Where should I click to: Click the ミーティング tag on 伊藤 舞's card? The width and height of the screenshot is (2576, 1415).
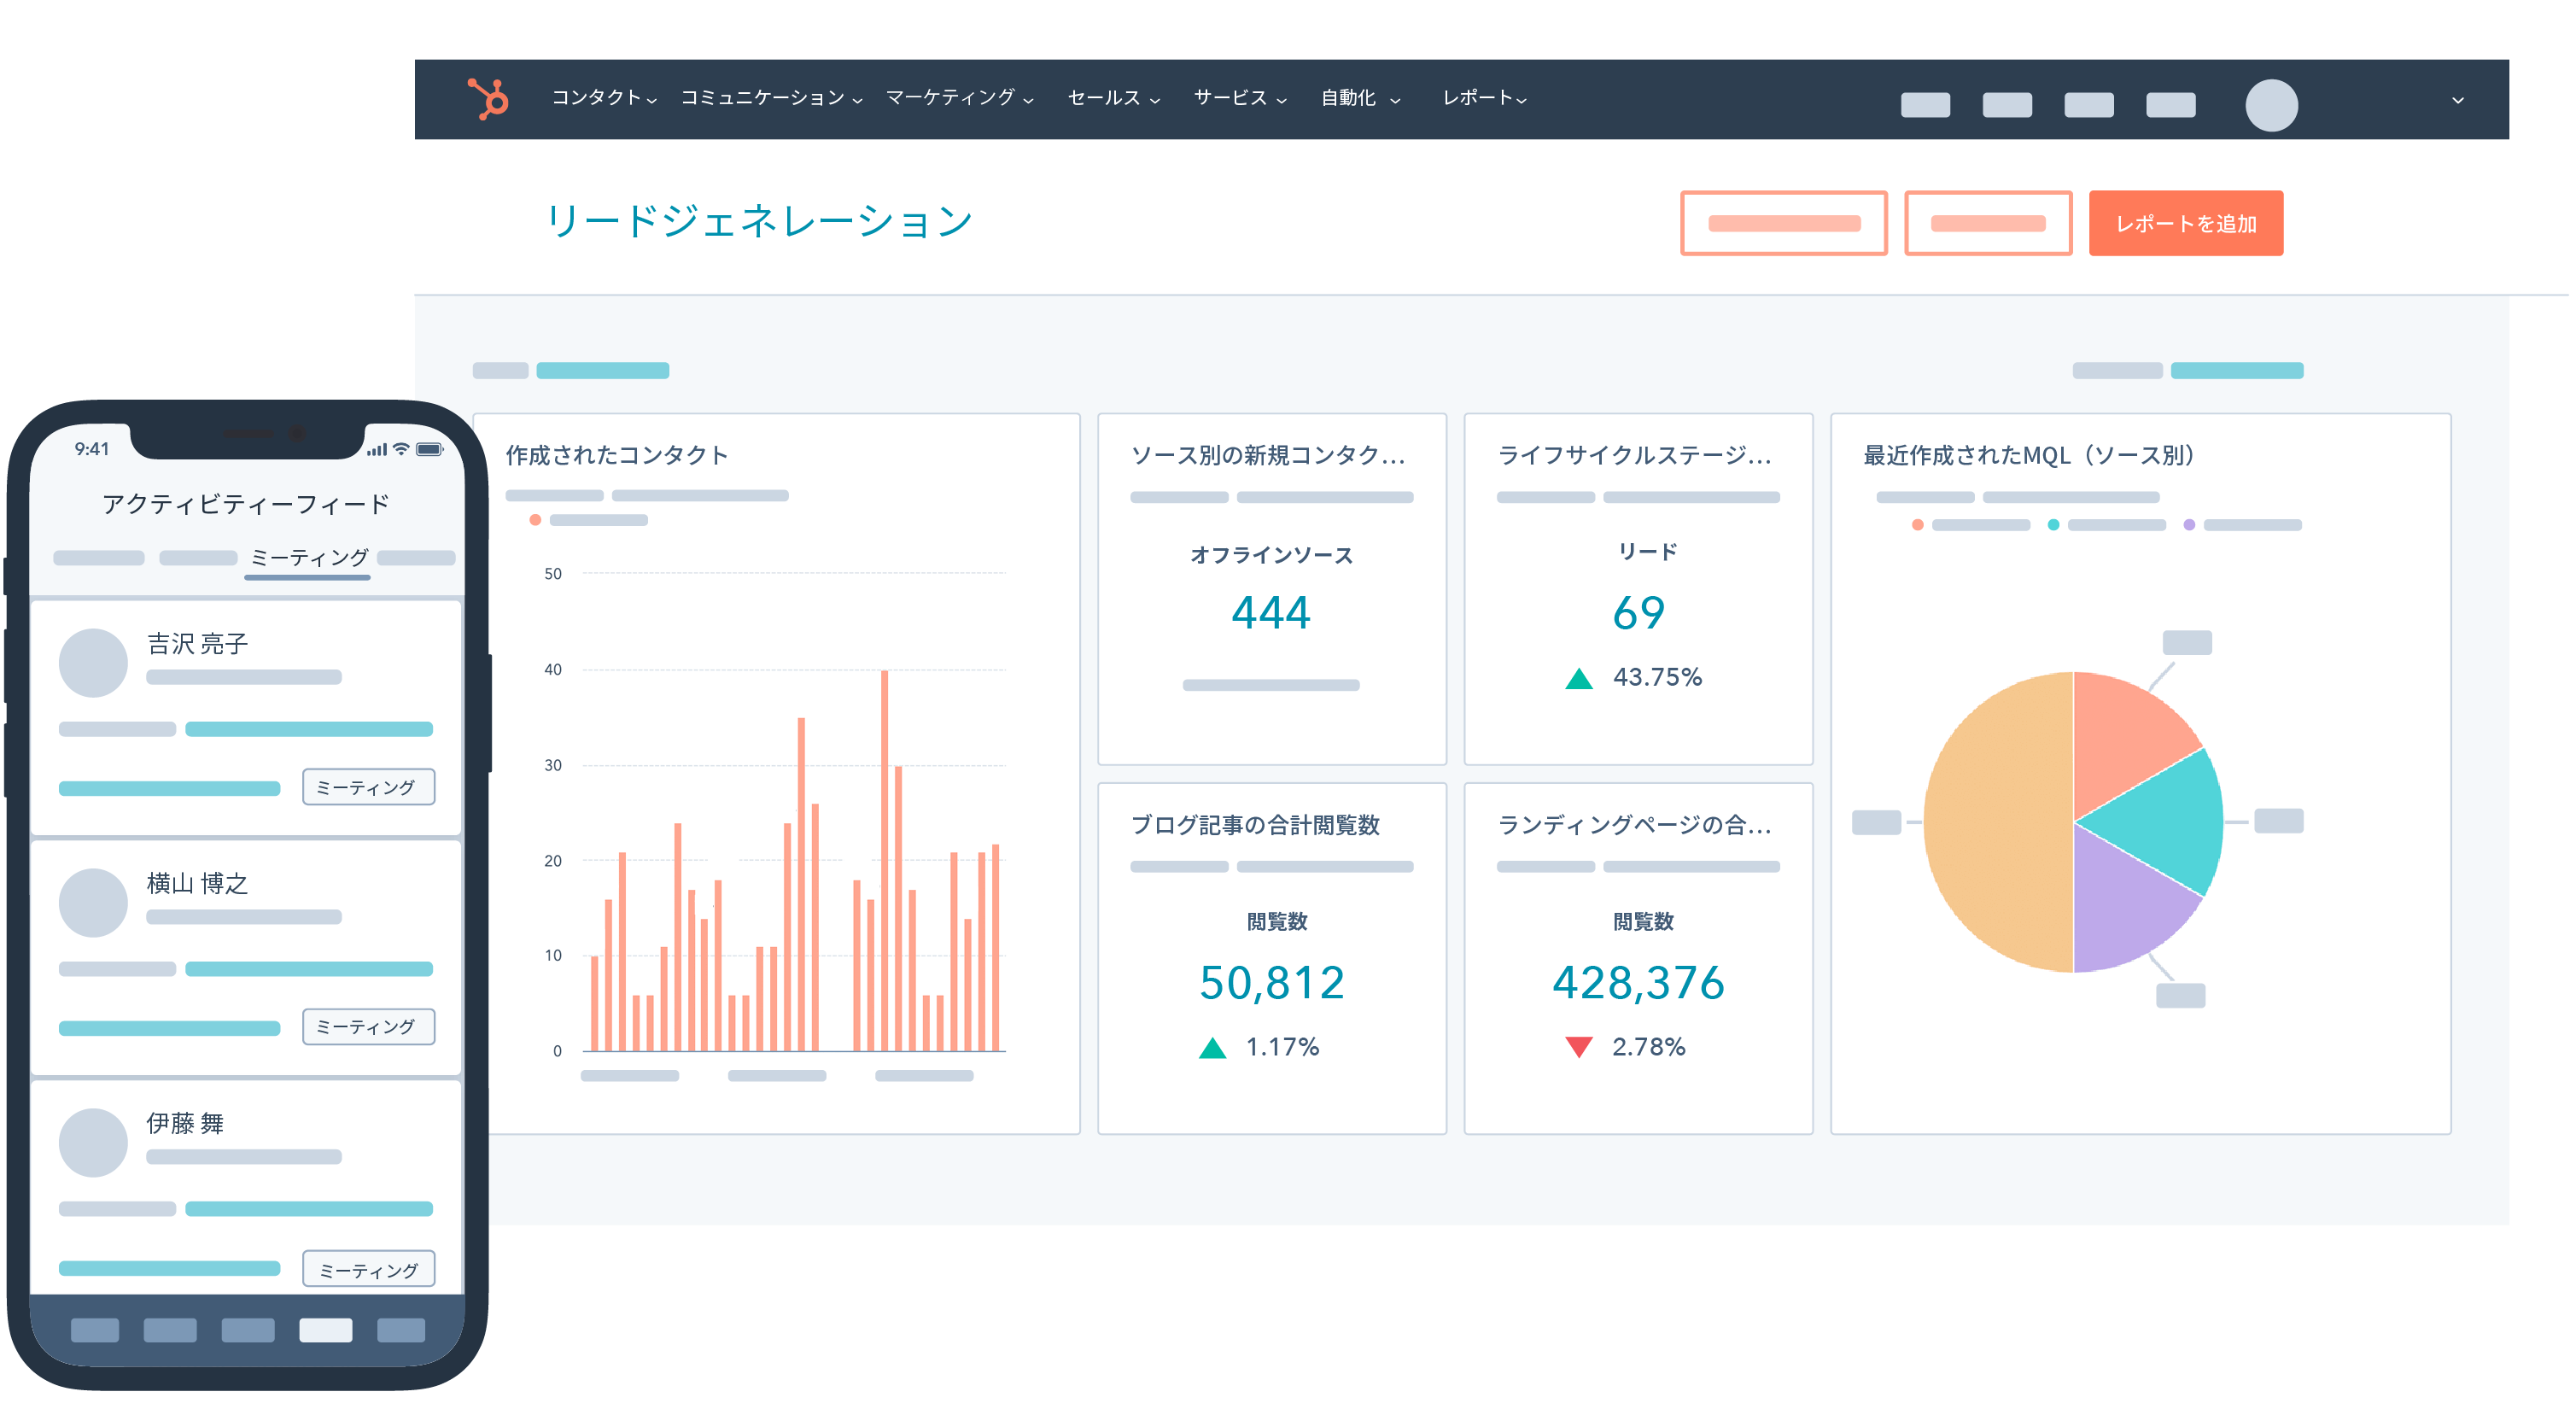coord(368,1269)
